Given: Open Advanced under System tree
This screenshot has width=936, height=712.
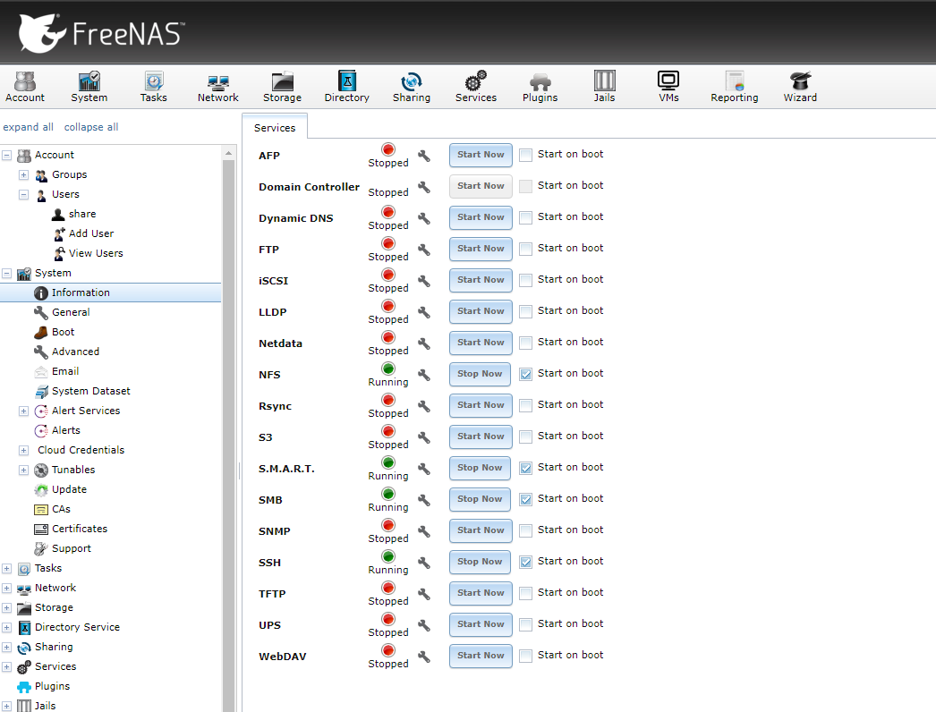Looking at the screenshot, I should click(75, 352).
